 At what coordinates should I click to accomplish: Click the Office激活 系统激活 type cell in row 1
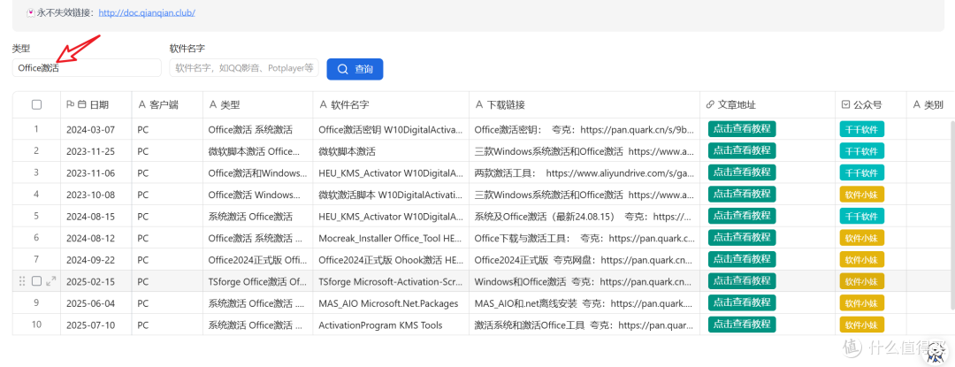258,129
